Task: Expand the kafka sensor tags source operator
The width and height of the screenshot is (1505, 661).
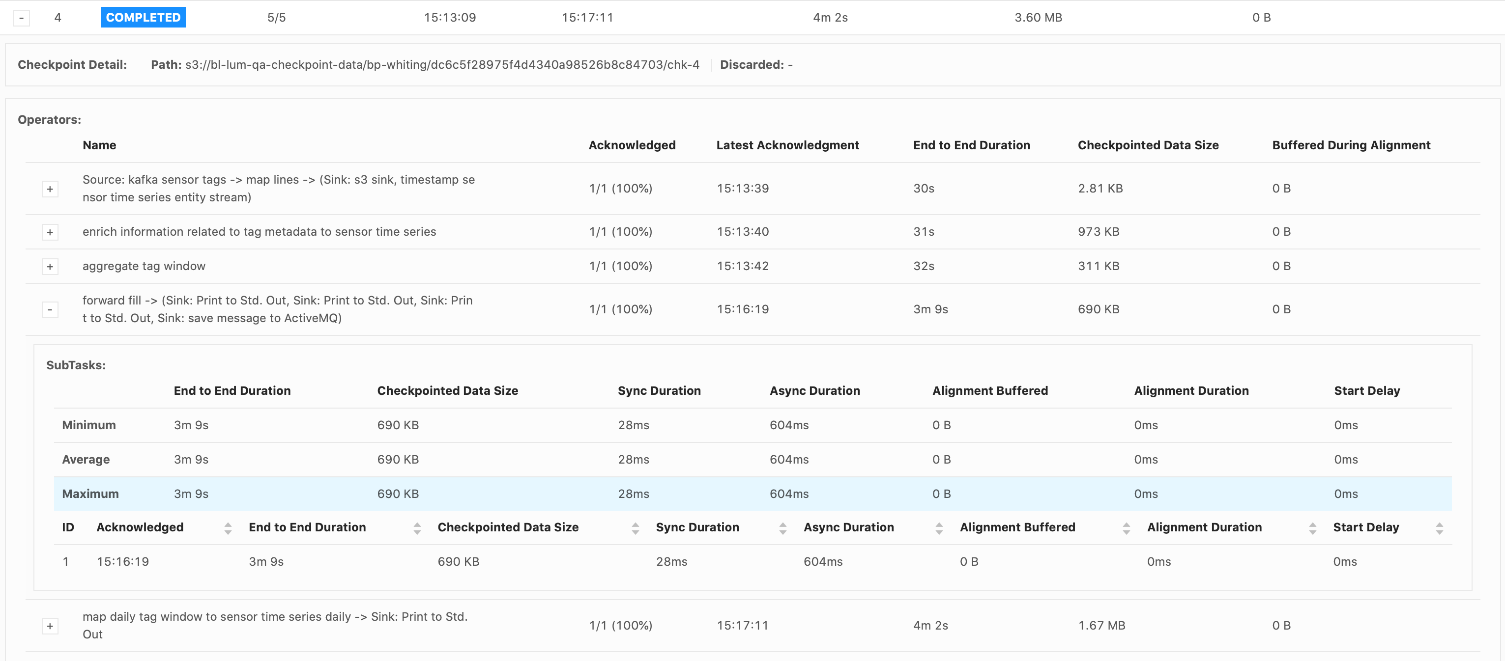Action: tap(50, 189)
